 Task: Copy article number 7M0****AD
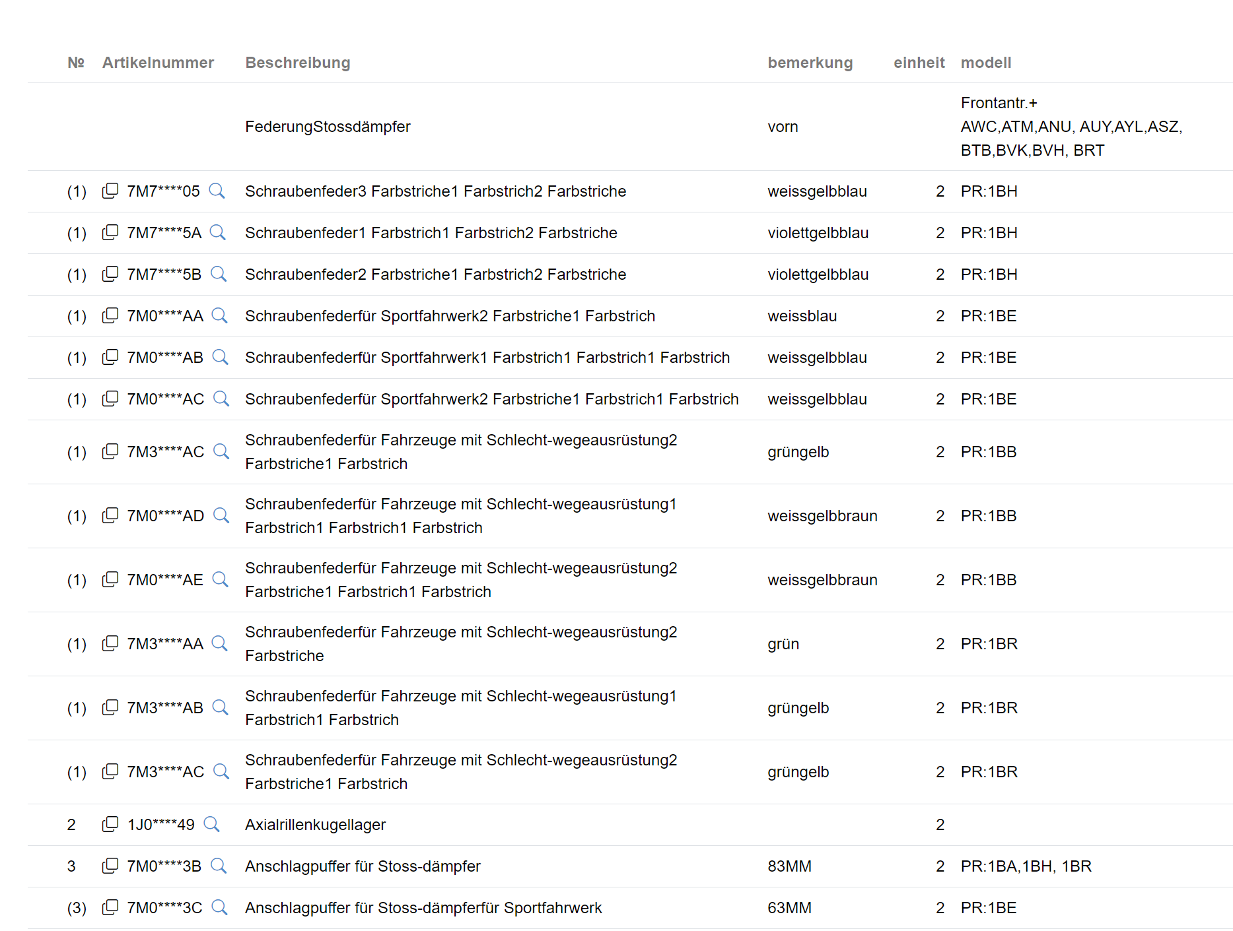point(110,516)
